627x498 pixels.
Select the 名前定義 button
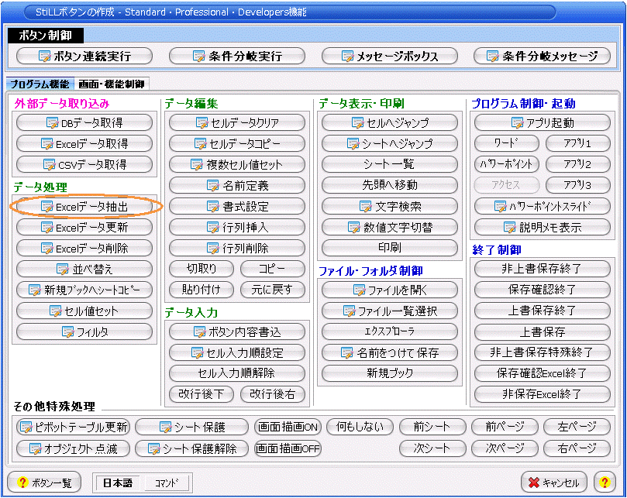point(237,185)
